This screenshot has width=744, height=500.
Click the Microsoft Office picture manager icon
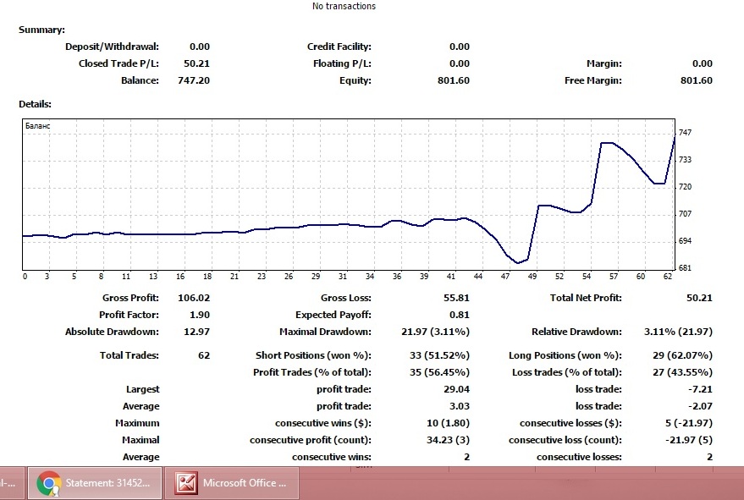[186, 483]
